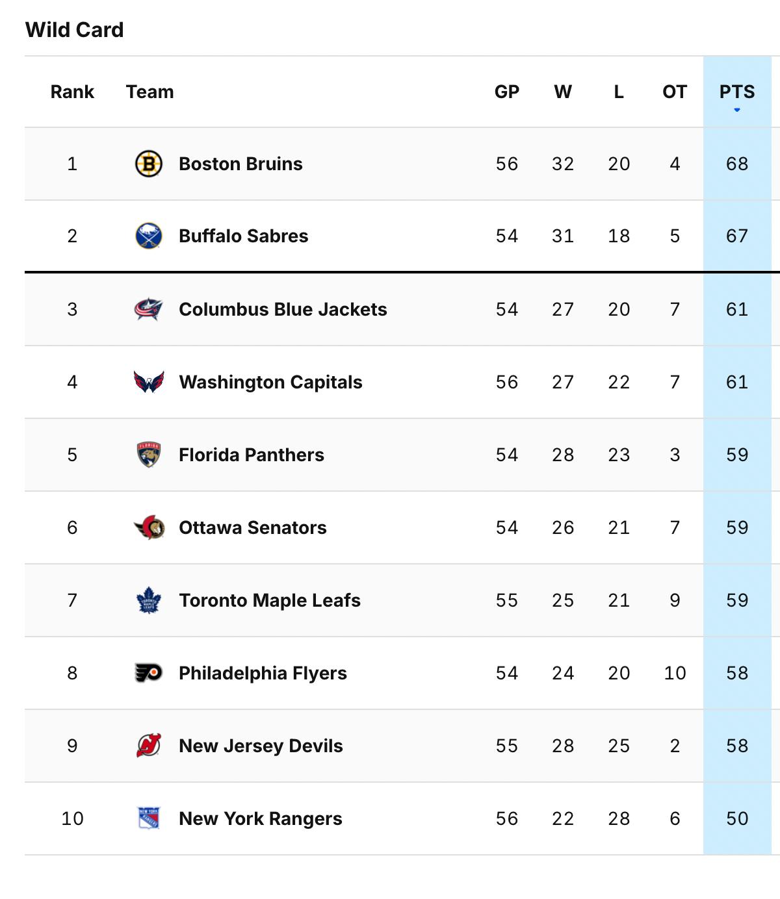Select the L column header
Viewport: 780px width, 899px height.
tap(619, 92)
